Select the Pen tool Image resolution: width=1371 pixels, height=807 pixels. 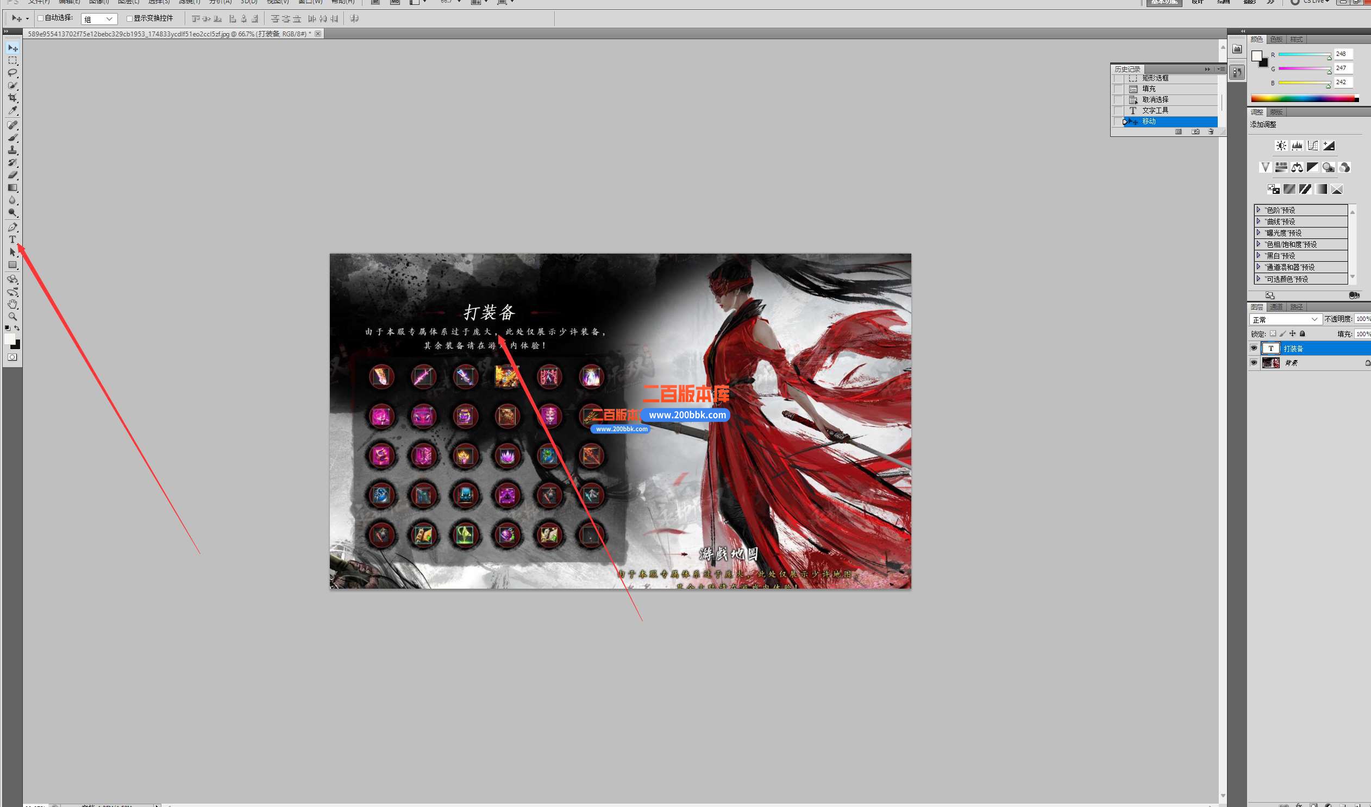12,228
